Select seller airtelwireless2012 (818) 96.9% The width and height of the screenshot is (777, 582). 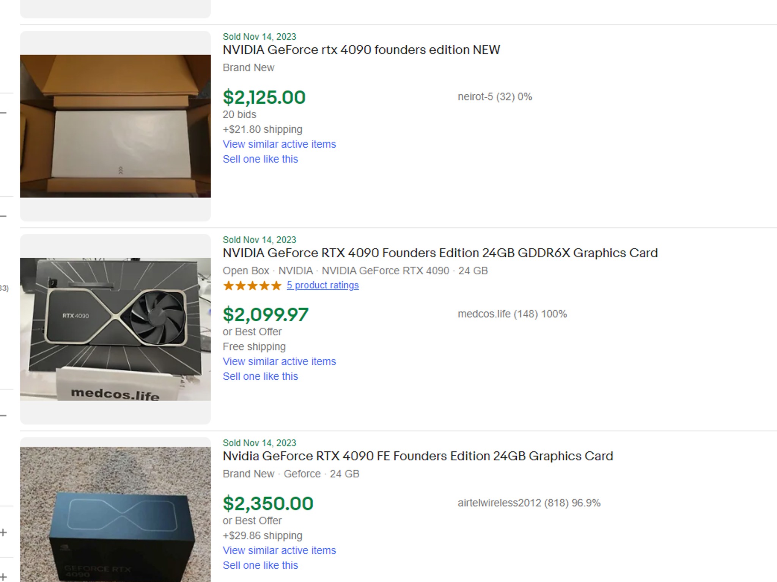529,503
